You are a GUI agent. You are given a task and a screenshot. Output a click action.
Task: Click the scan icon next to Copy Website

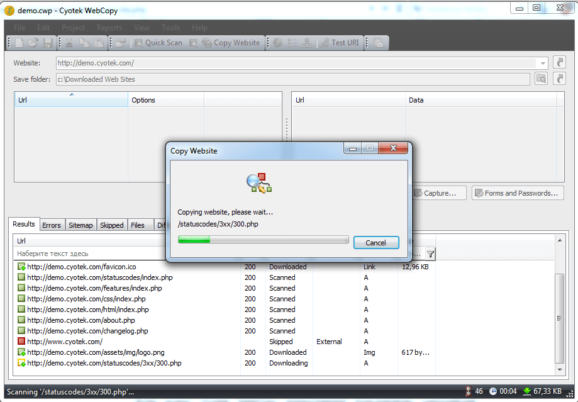point(194,43)
